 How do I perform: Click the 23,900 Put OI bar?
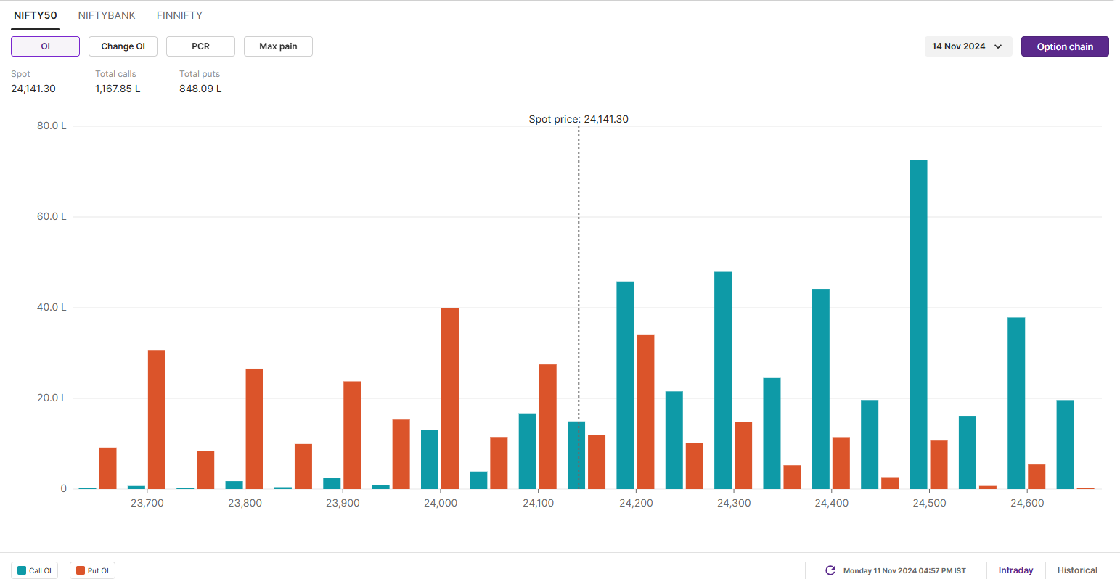click(x=352, y=435)
